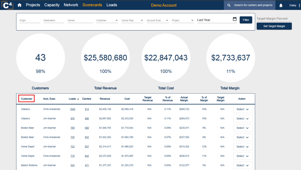Open Select dropdown for Baskin Robbins row
This screenshot has height=170, width=301.
[243, 165]
